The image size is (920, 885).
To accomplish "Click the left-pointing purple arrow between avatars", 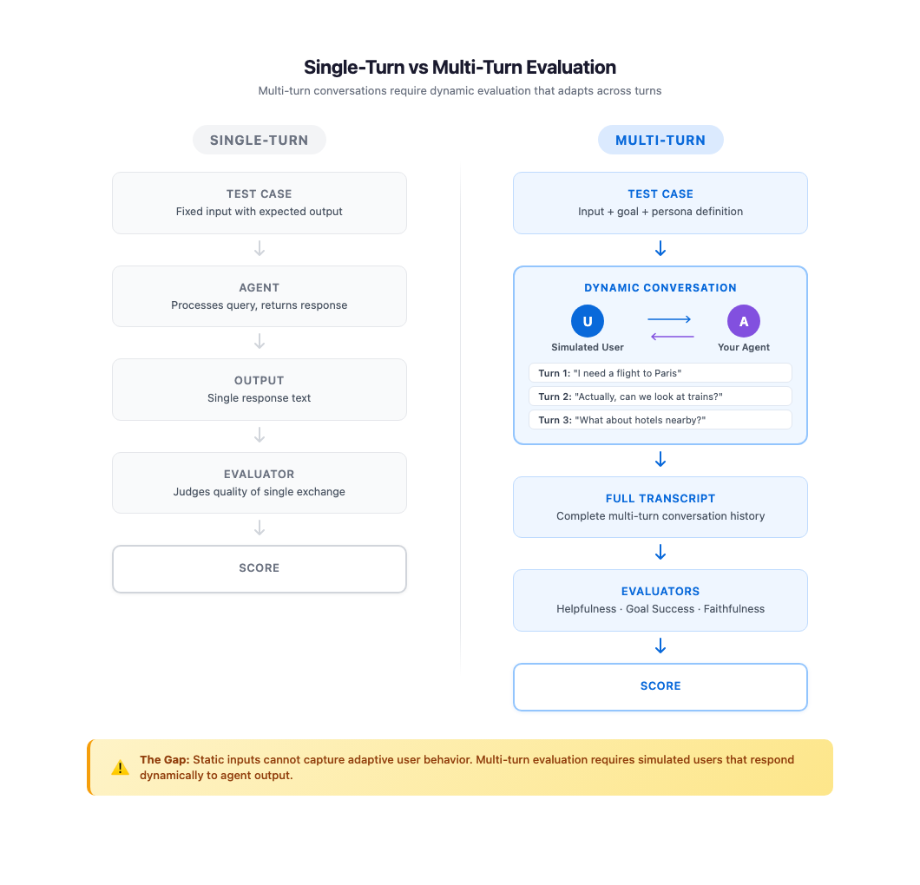I will coord(672,337).
